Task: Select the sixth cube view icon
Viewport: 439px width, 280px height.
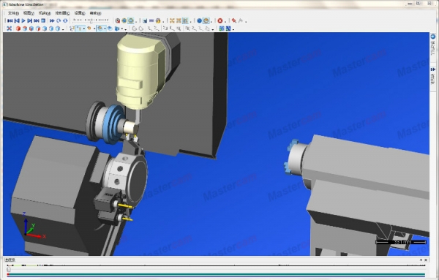Action: tap(51, 29)
